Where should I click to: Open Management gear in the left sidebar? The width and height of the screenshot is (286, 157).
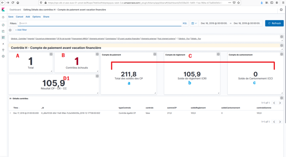3,56
